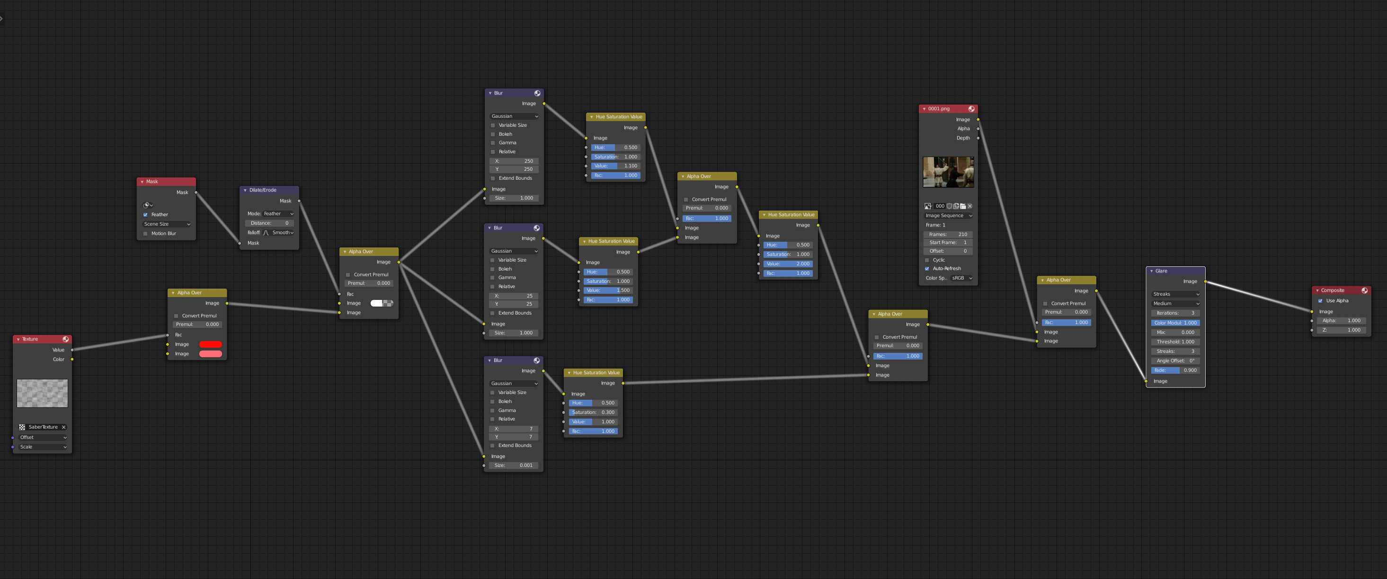Collapse the Glare node with its triangle

click(1151, 271)
